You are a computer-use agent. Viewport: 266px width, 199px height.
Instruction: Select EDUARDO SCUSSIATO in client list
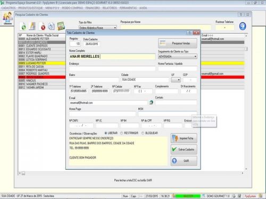(42, 49)
